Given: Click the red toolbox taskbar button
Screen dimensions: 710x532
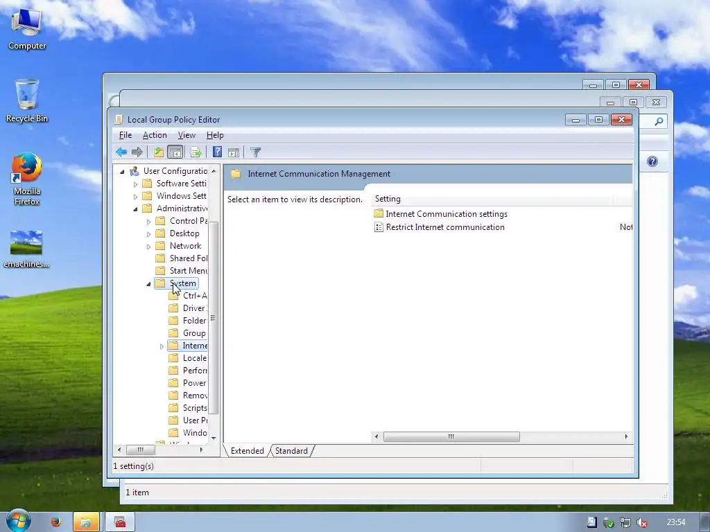Looking at the screenshot, I should click(120, 522).
